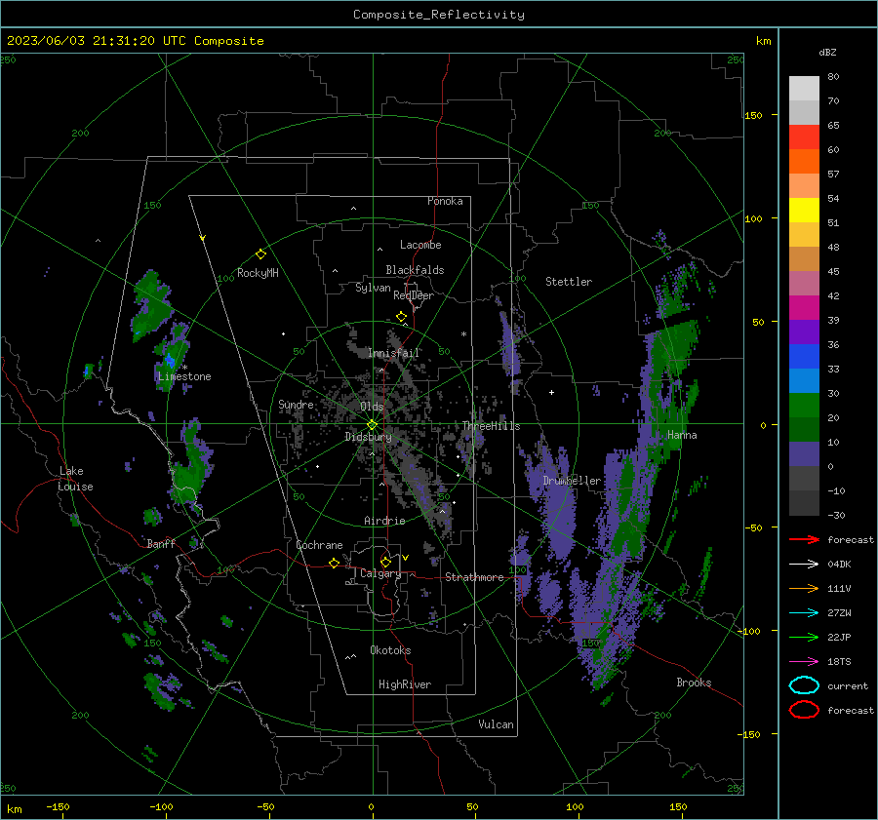The height and width of the screenshot is (820, 878).
Task: Click the Cochrane label
Action: (x=319, y=545)
